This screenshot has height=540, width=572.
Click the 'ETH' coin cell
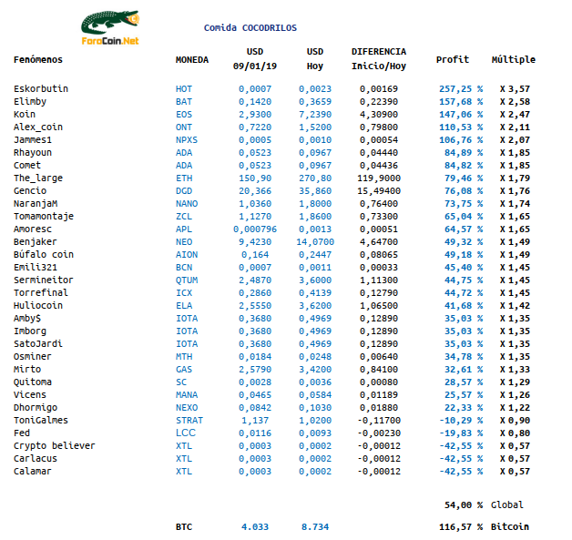click(x=184, y=178)
